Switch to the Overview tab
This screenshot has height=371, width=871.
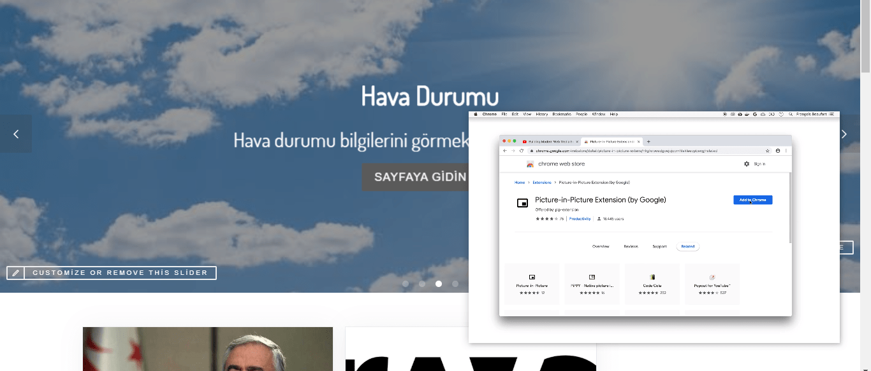601,246
